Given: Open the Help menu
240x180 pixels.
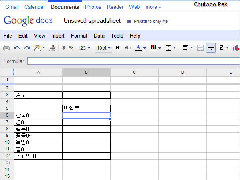Looking at the screenshot, I should coord(135,36).
